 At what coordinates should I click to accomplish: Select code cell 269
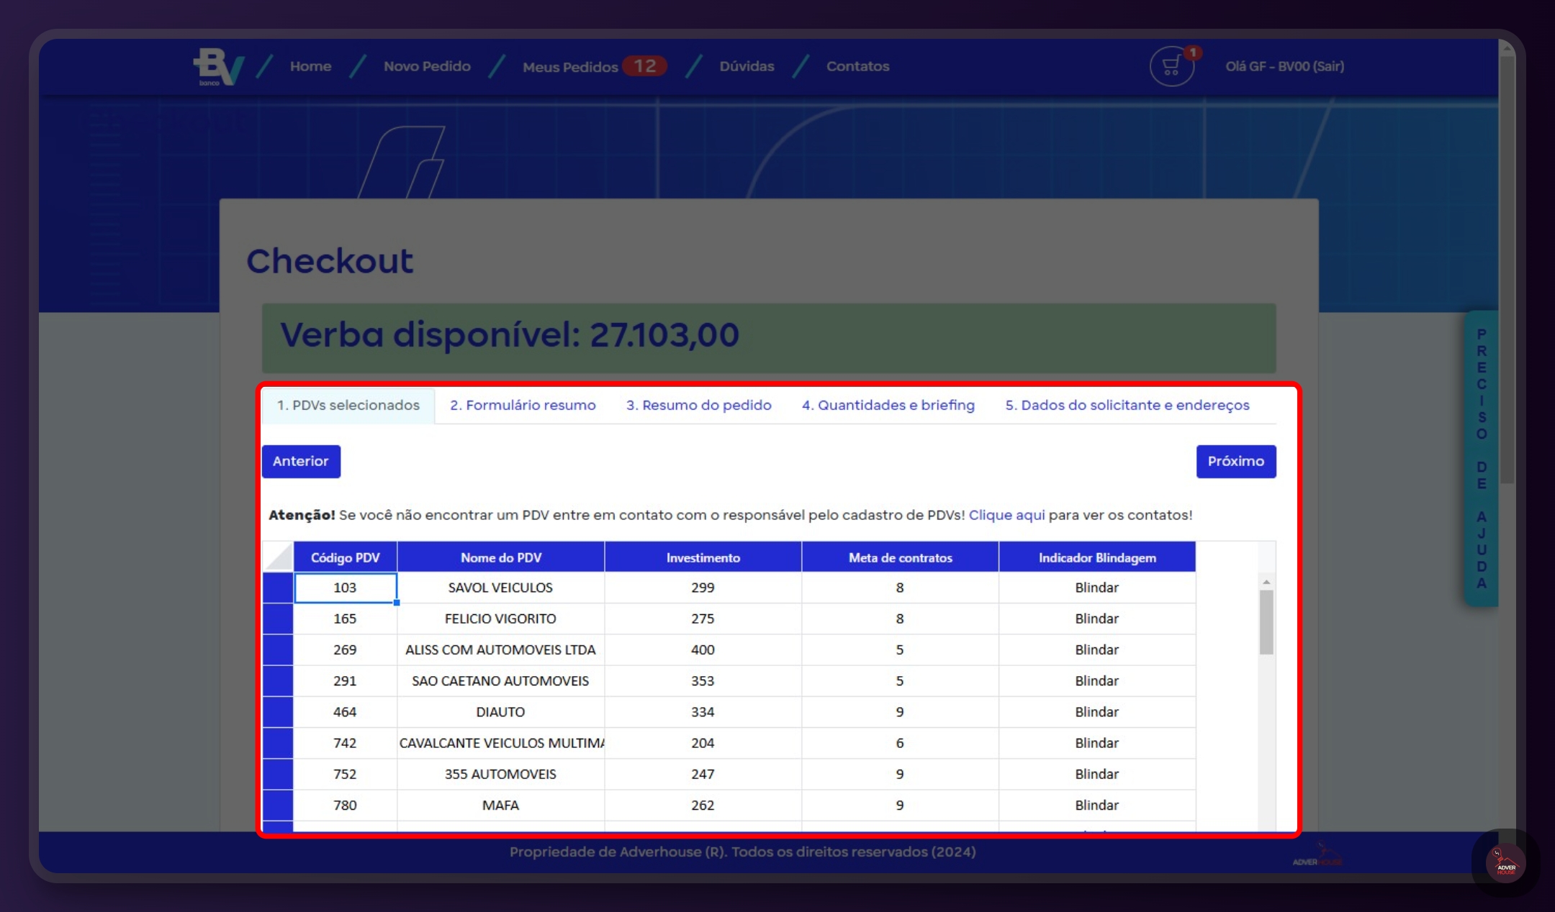[x=345, y=649]
